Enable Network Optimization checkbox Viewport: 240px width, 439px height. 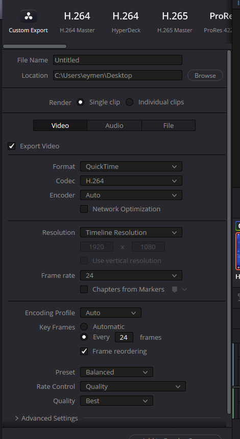84,209
